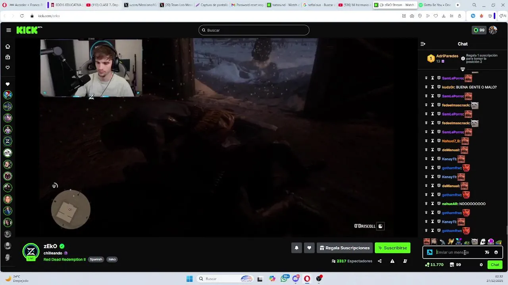Open Windows Start menu

point(189,279)
